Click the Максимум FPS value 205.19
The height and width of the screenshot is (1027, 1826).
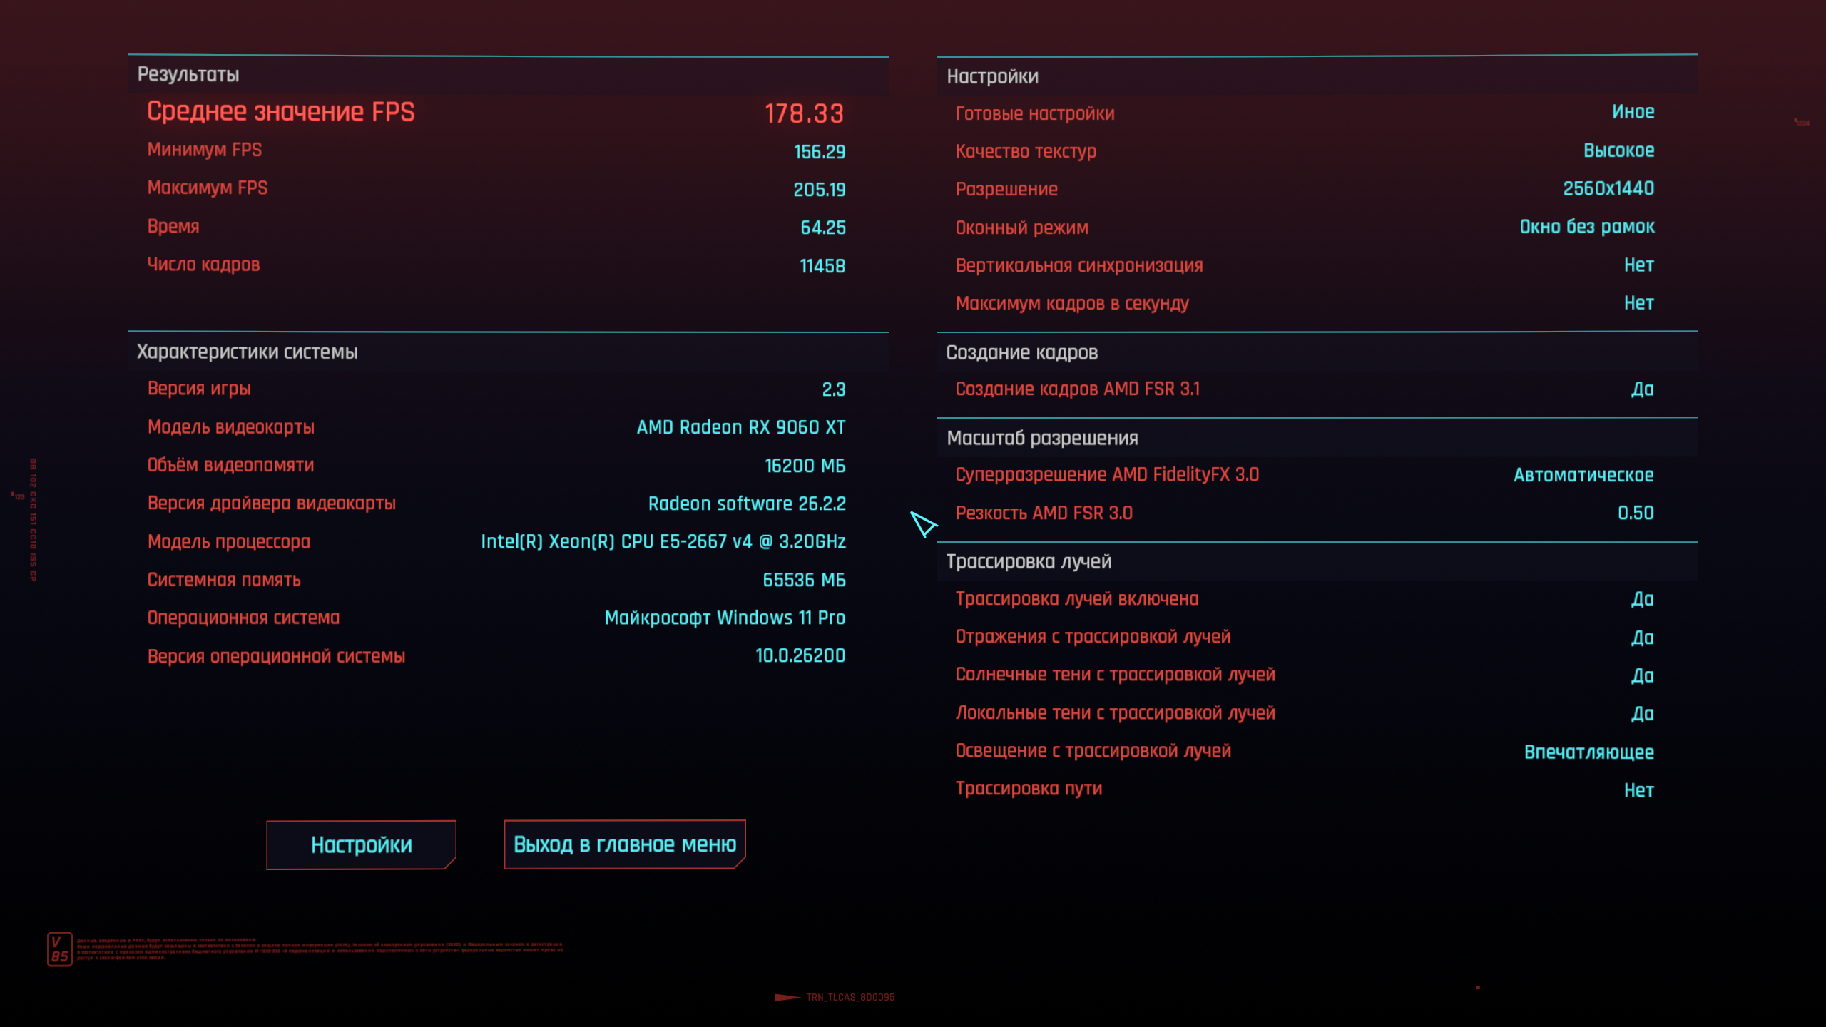click(x=819, y=190)
